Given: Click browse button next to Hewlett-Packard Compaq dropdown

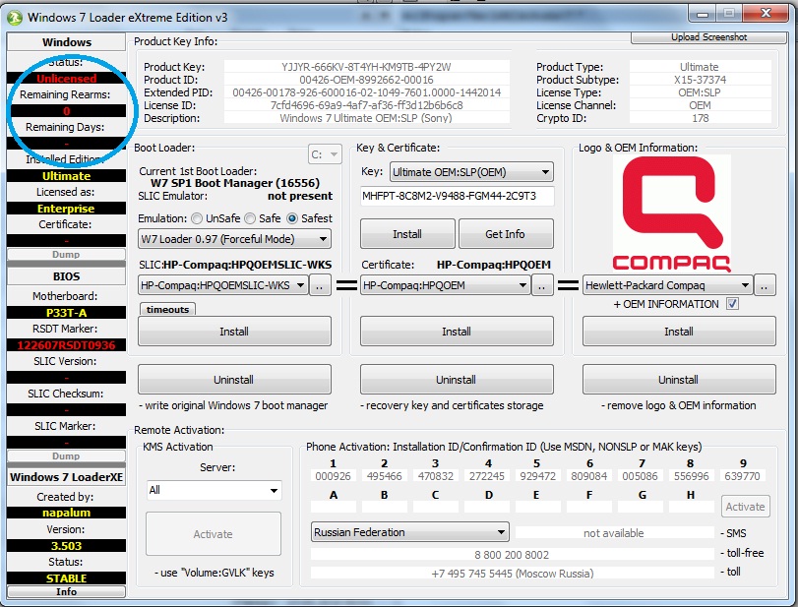Looking at the screenshot, I should tap(765, 285).
